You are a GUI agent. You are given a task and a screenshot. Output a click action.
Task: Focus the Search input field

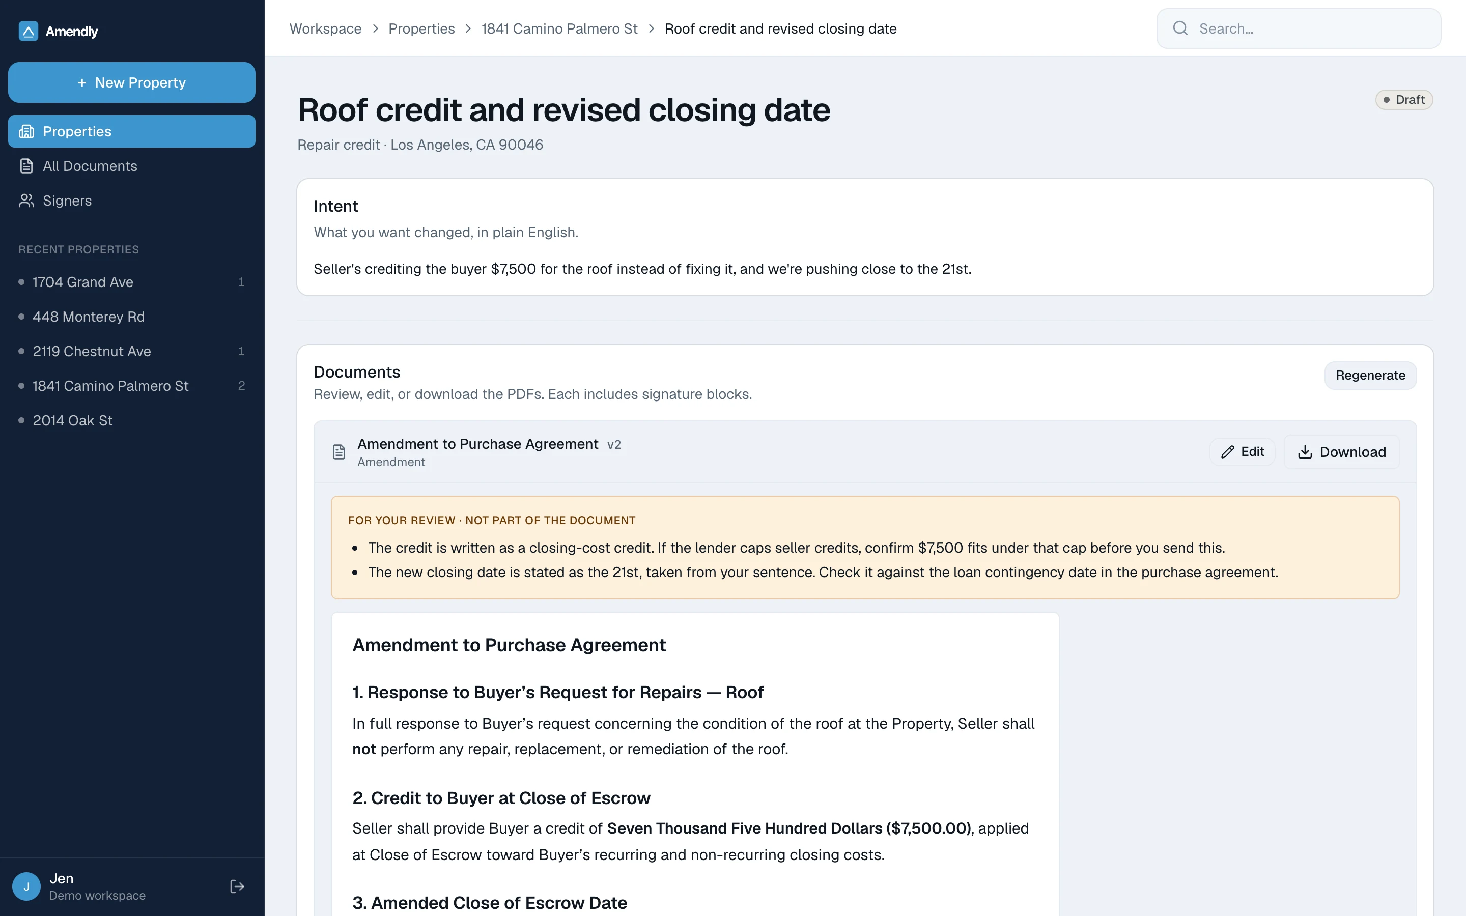[1298, 28]
